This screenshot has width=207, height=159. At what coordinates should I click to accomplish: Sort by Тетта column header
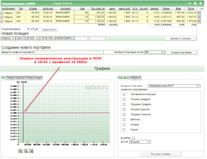point(191,8)
